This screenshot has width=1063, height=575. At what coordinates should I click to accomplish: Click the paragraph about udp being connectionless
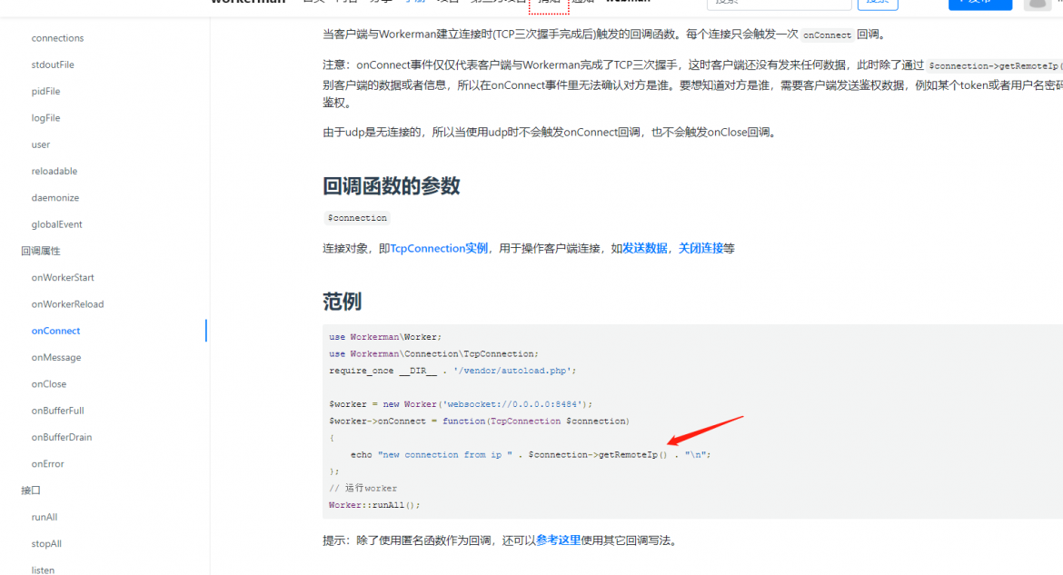click(x=551, y=133)
